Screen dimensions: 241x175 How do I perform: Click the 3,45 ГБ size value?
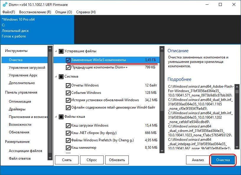(150, 60)
